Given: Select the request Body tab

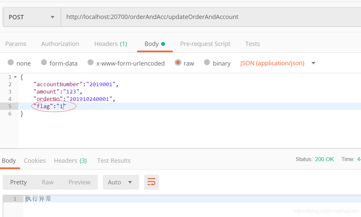Looking at the screenshot, I should 155,44.
